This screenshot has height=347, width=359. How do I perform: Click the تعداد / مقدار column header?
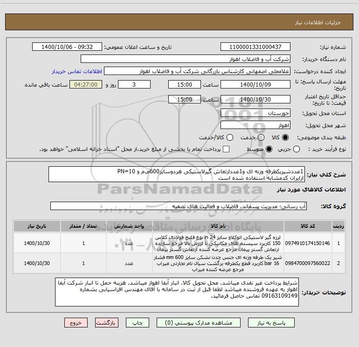[83, 226]
